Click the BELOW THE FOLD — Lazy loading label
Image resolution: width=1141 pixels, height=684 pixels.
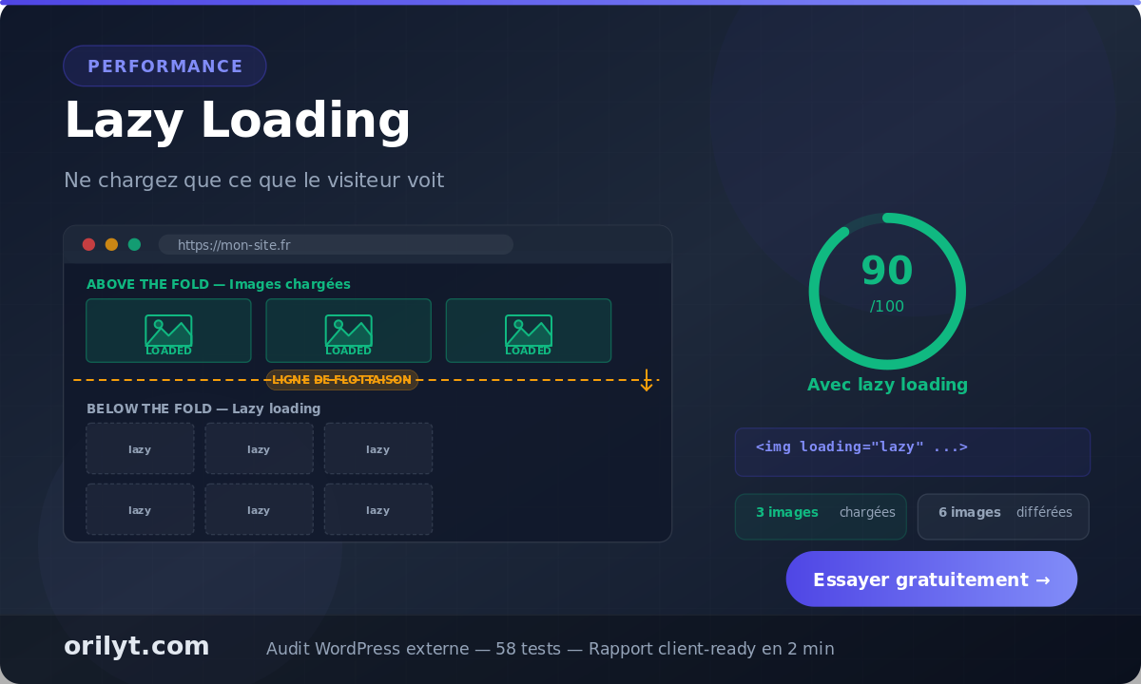(203, 408)
